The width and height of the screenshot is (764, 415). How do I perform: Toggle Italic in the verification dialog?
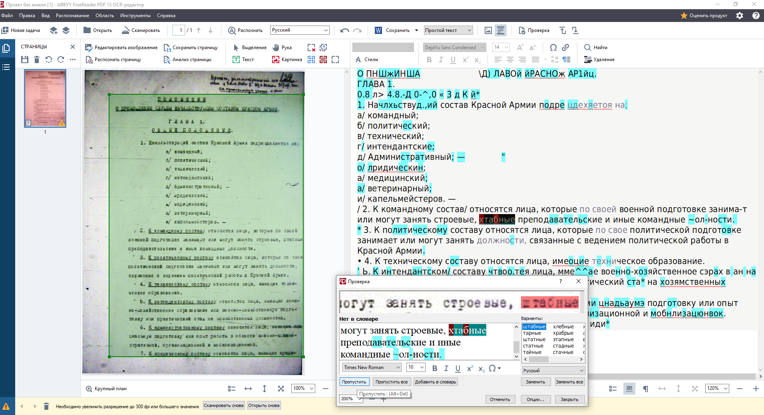pyautogui.click(x=446, y=368)
